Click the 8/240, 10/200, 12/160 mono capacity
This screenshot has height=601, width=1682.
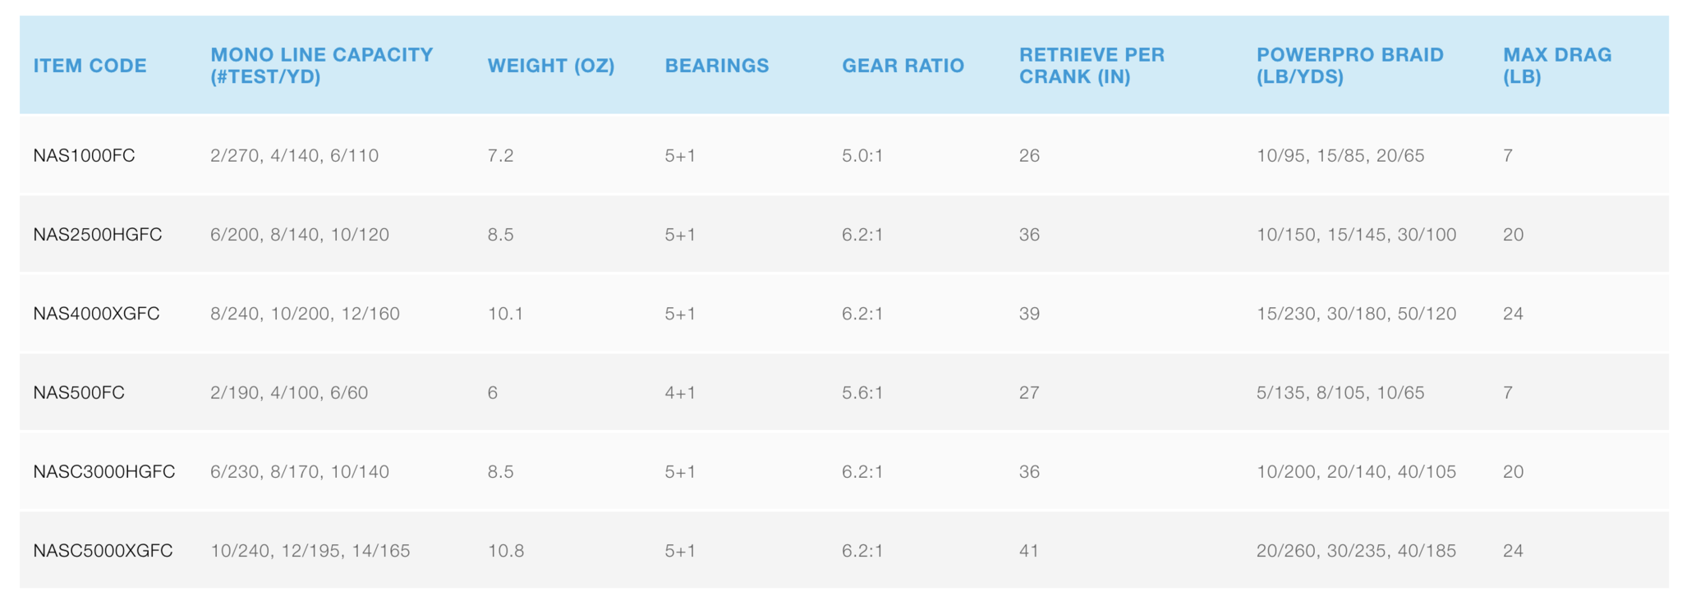[x=305, y=314]
